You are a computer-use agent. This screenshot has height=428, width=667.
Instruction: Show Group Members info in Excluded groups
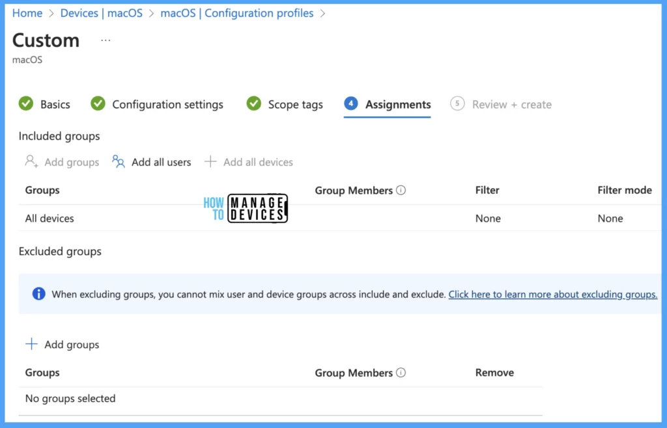(401, 372)
